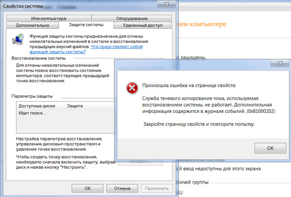Switch to the 'Удаленный доступ' tab
This screenshot has width=291, height=197.
(x=143, y=25)
